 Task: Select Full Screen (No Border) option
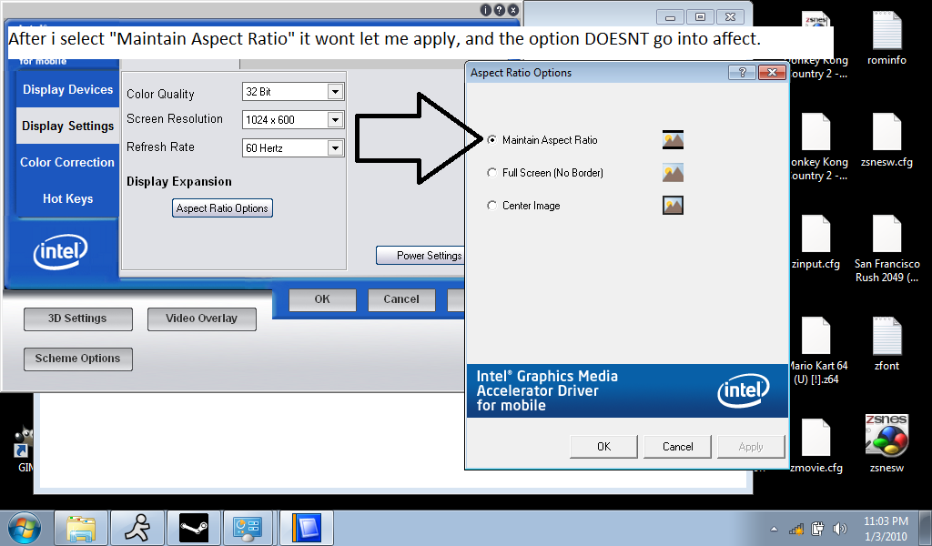(491, 173)
